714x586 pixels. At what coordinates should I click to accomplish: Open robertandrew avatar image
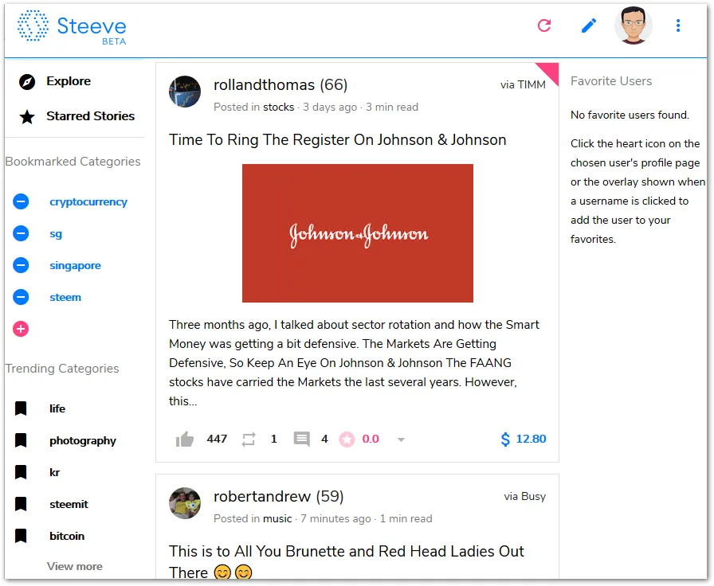(x=185, y=503)
